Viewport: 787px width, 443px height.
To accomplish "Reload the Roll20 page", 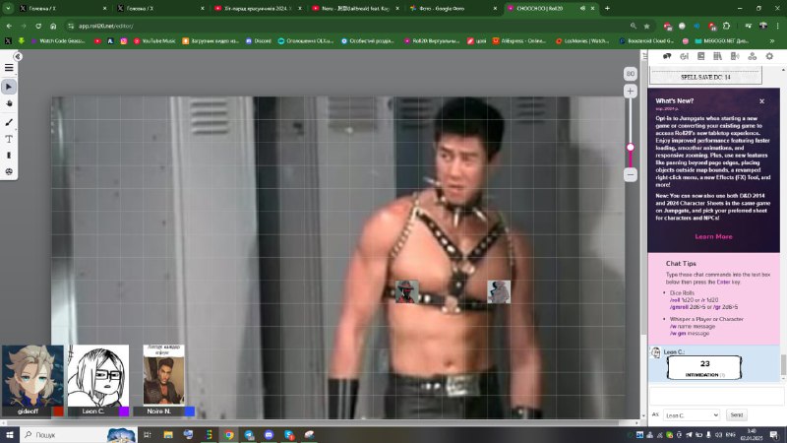I will tap(38, 26).
